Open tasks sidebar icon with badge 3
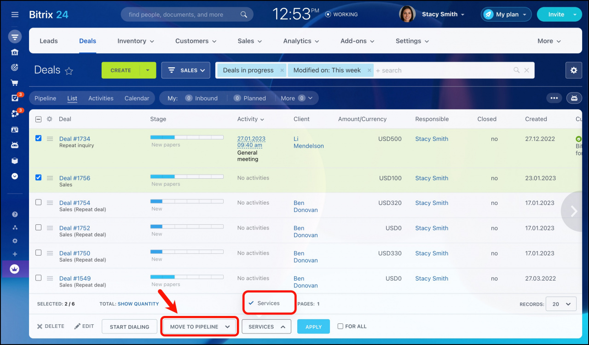The height and width of the screenshot is (345, 589). click(16, 98)
